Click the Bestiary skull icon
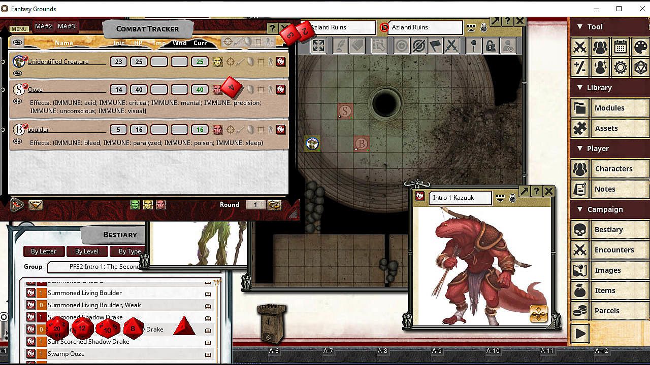The width and height of the screenshot is (650, 365). click(580, 230)
